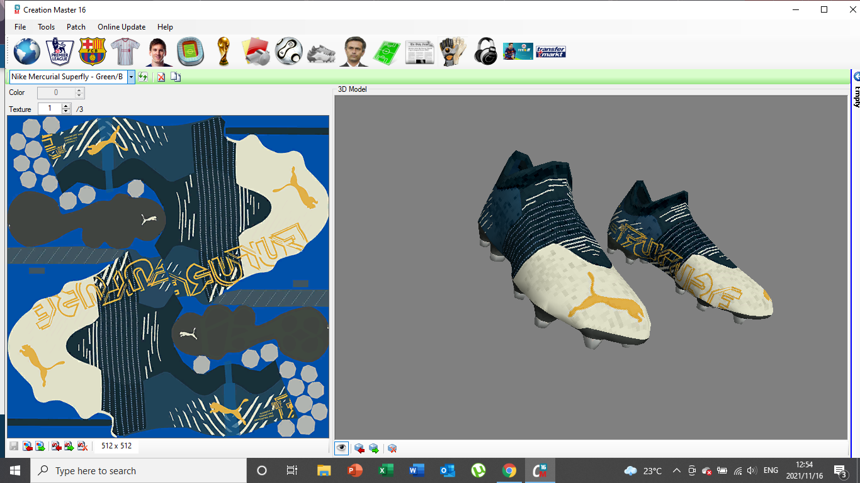
Task: Click the volume speaker tray icon
Action: coord(753,470)
